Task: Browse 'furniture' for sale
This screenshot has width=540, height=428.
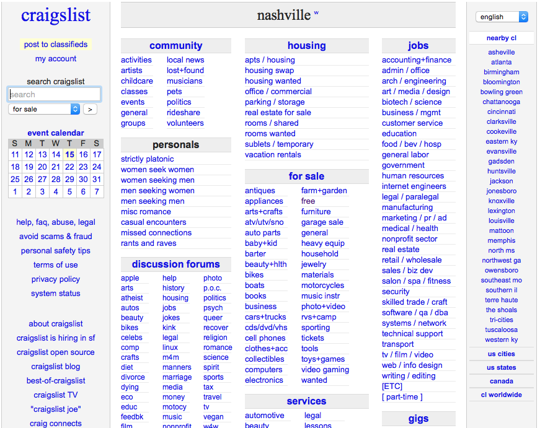Action: 316,212
